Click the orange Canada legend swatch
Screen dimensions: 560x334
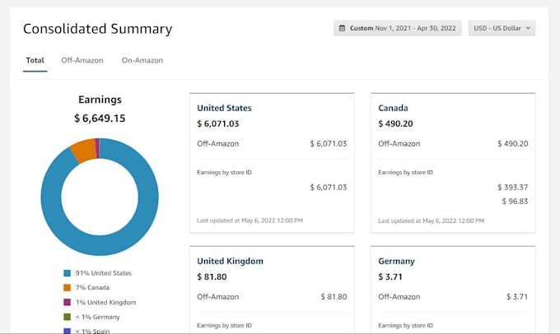click(x=68, y=288)
